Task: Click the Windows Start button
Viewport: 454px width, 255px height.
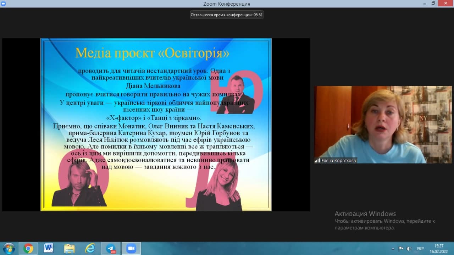Action: (x=9, y=248)
